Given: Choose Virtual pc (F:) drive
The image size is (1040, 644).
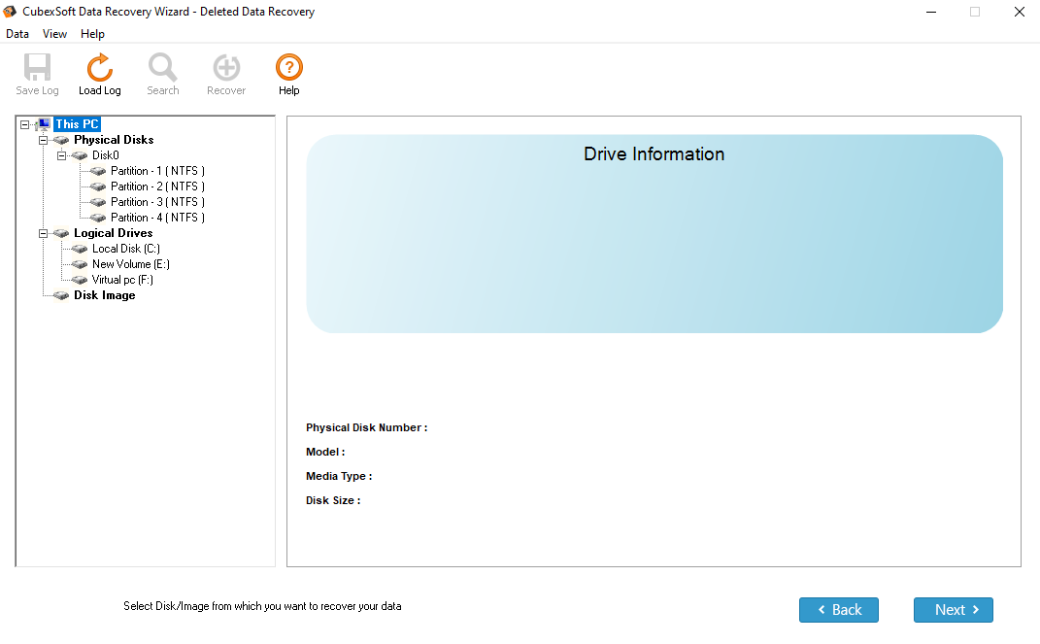Looking at the screenshot, I should (x=122, y=280).
